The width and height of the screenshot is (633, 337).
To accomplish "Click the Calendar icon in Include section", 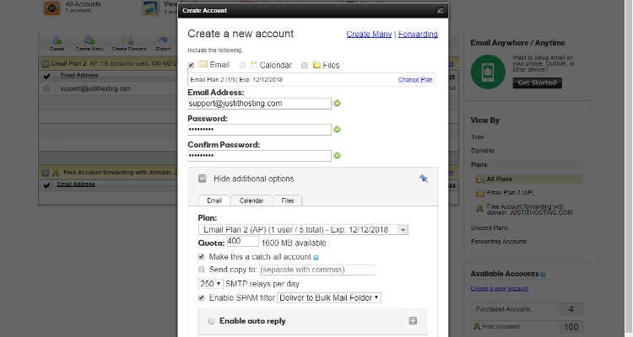I will 254,65.
